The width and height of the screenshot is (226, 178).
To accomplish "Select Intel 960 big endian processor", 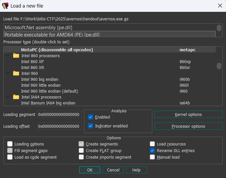I will pyautogui.click(x=110, y=79).
